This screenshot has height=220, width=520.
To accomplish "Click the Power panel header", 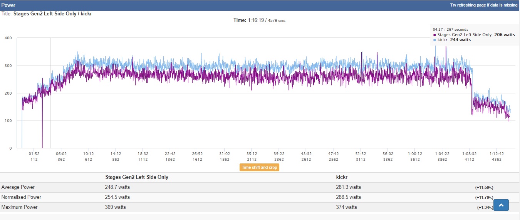I will tap(260, 5).
